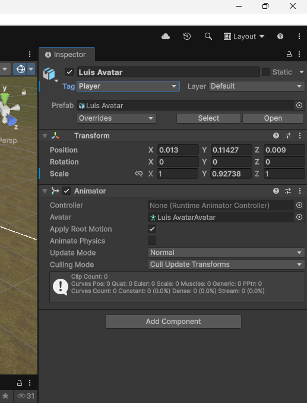Image resolution: width=307 pixels, height=403 pixels.
Task: Open the Layer dropdown showing Default
Action: click(257, 86)
